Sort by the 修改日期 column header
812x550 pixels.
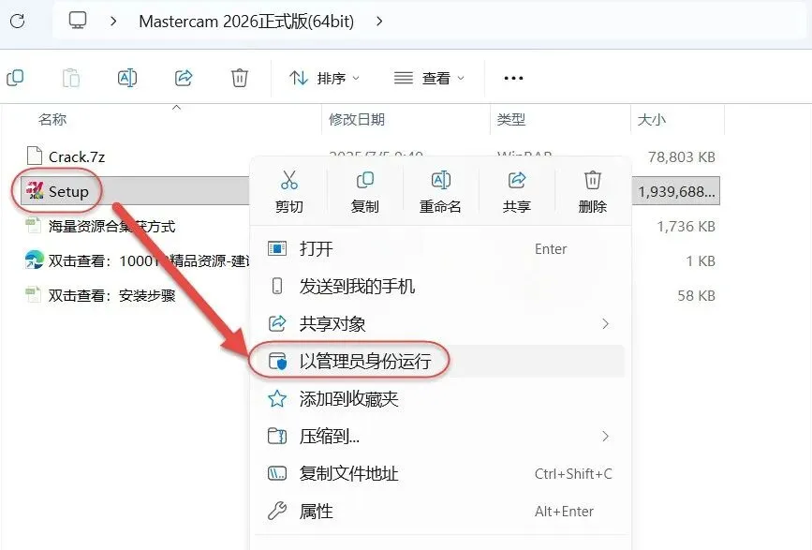point(357,120)
